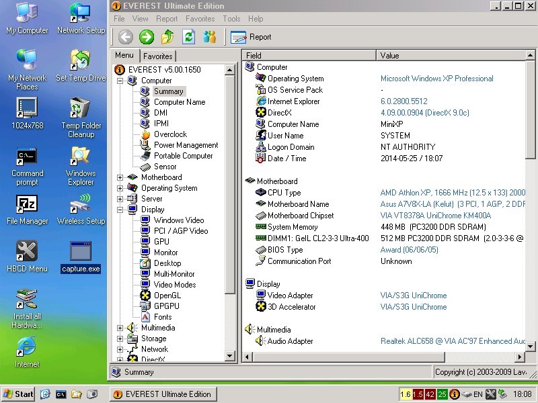Screen dimensions: 538x403
Task: Switch to the Favorites tab
Action: click(x=158, y=56)
